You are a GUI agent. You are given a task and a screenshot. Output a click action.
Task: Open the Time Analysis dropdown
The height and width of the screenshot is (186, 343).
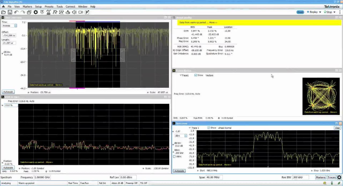pos(16,26)
